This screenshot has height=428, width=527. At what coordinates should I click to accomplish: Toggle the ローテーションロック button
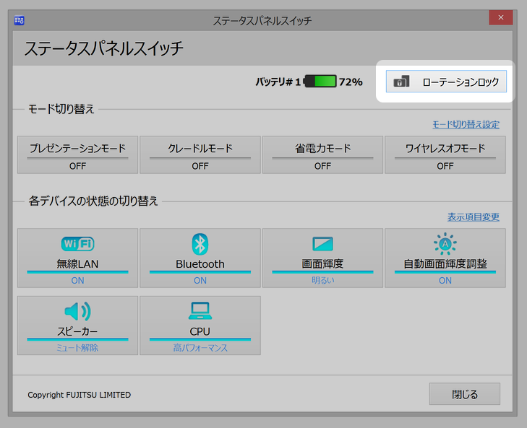pyautogui.click(x=446, y=82)
